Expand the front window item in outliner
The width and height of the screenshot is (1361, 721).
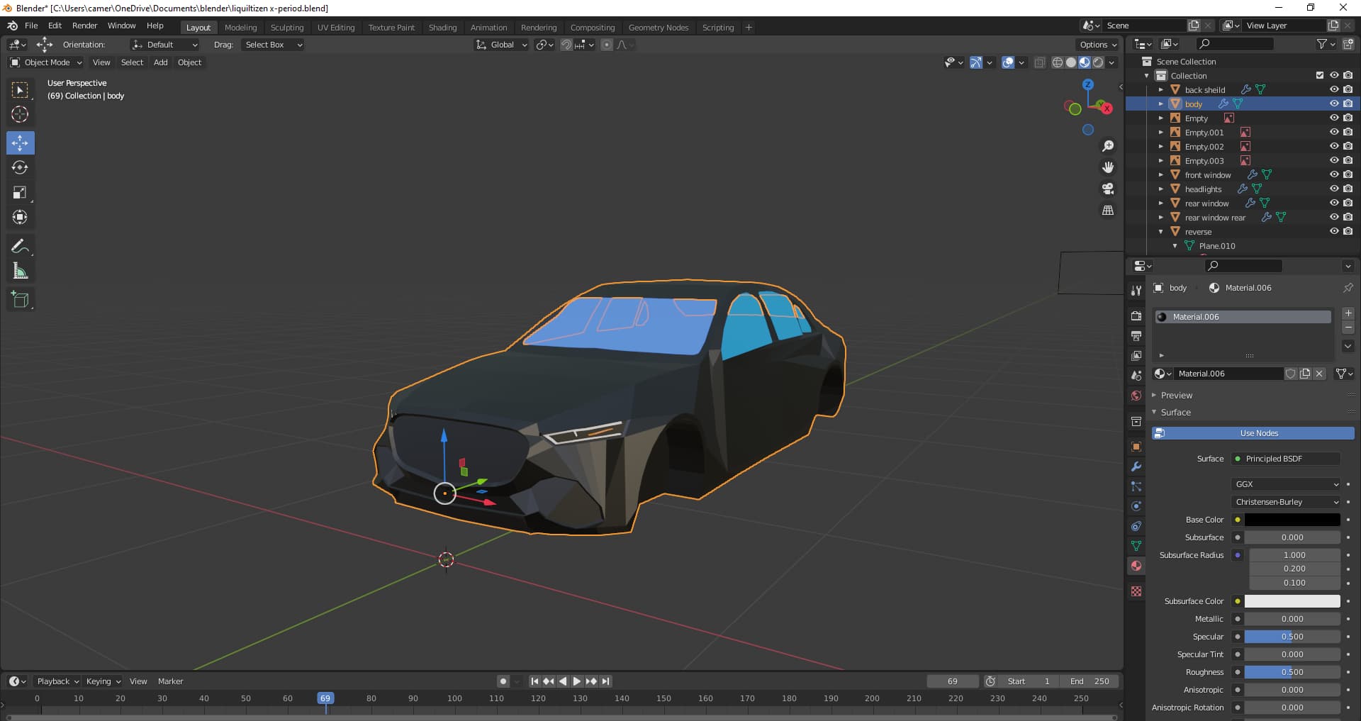tap(1161, 174)
